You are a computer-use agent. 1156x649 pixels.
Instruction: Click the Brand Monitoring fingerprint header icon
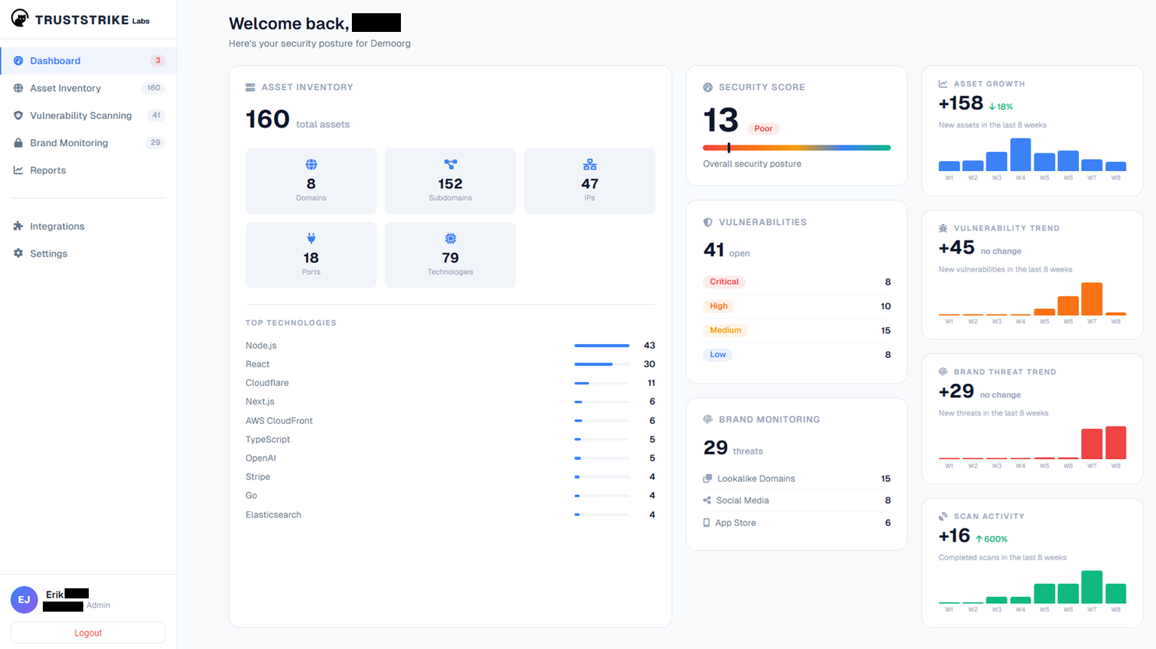(708, 419)
